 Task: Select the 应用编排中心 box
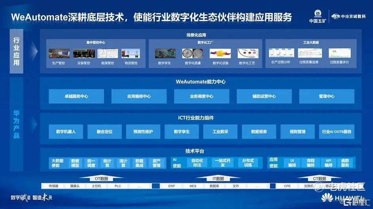click(139, 96)
